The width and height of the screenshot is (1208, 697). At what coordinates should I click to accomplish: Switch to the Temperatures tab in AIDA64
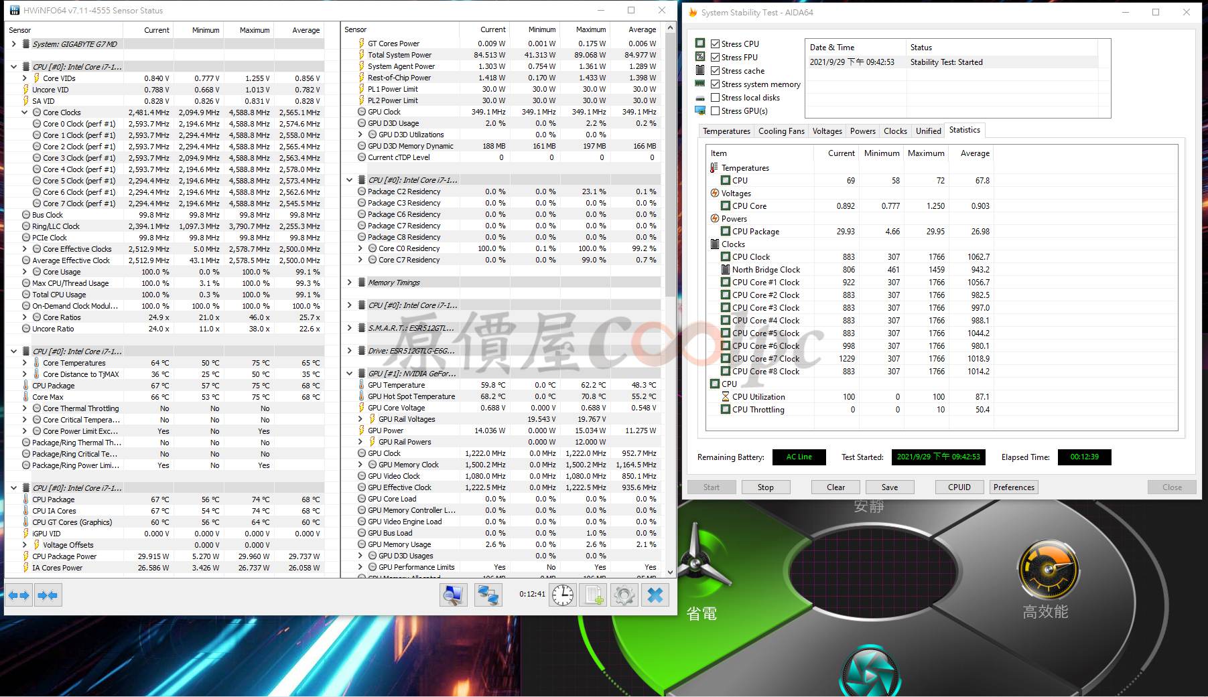(x=726, y=131)
